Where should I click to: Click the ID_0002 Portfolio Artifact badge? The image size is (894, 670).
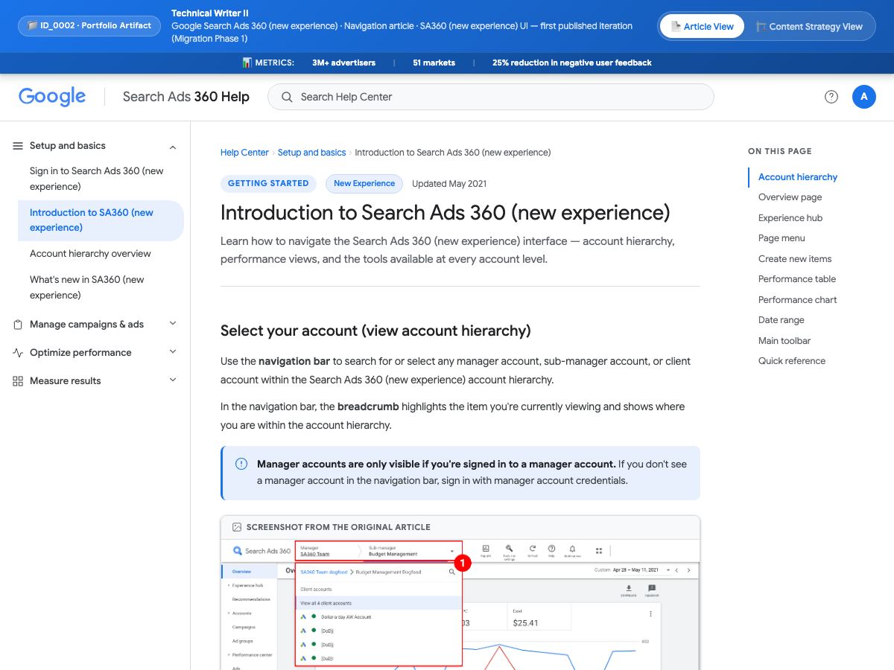(89, 26)
